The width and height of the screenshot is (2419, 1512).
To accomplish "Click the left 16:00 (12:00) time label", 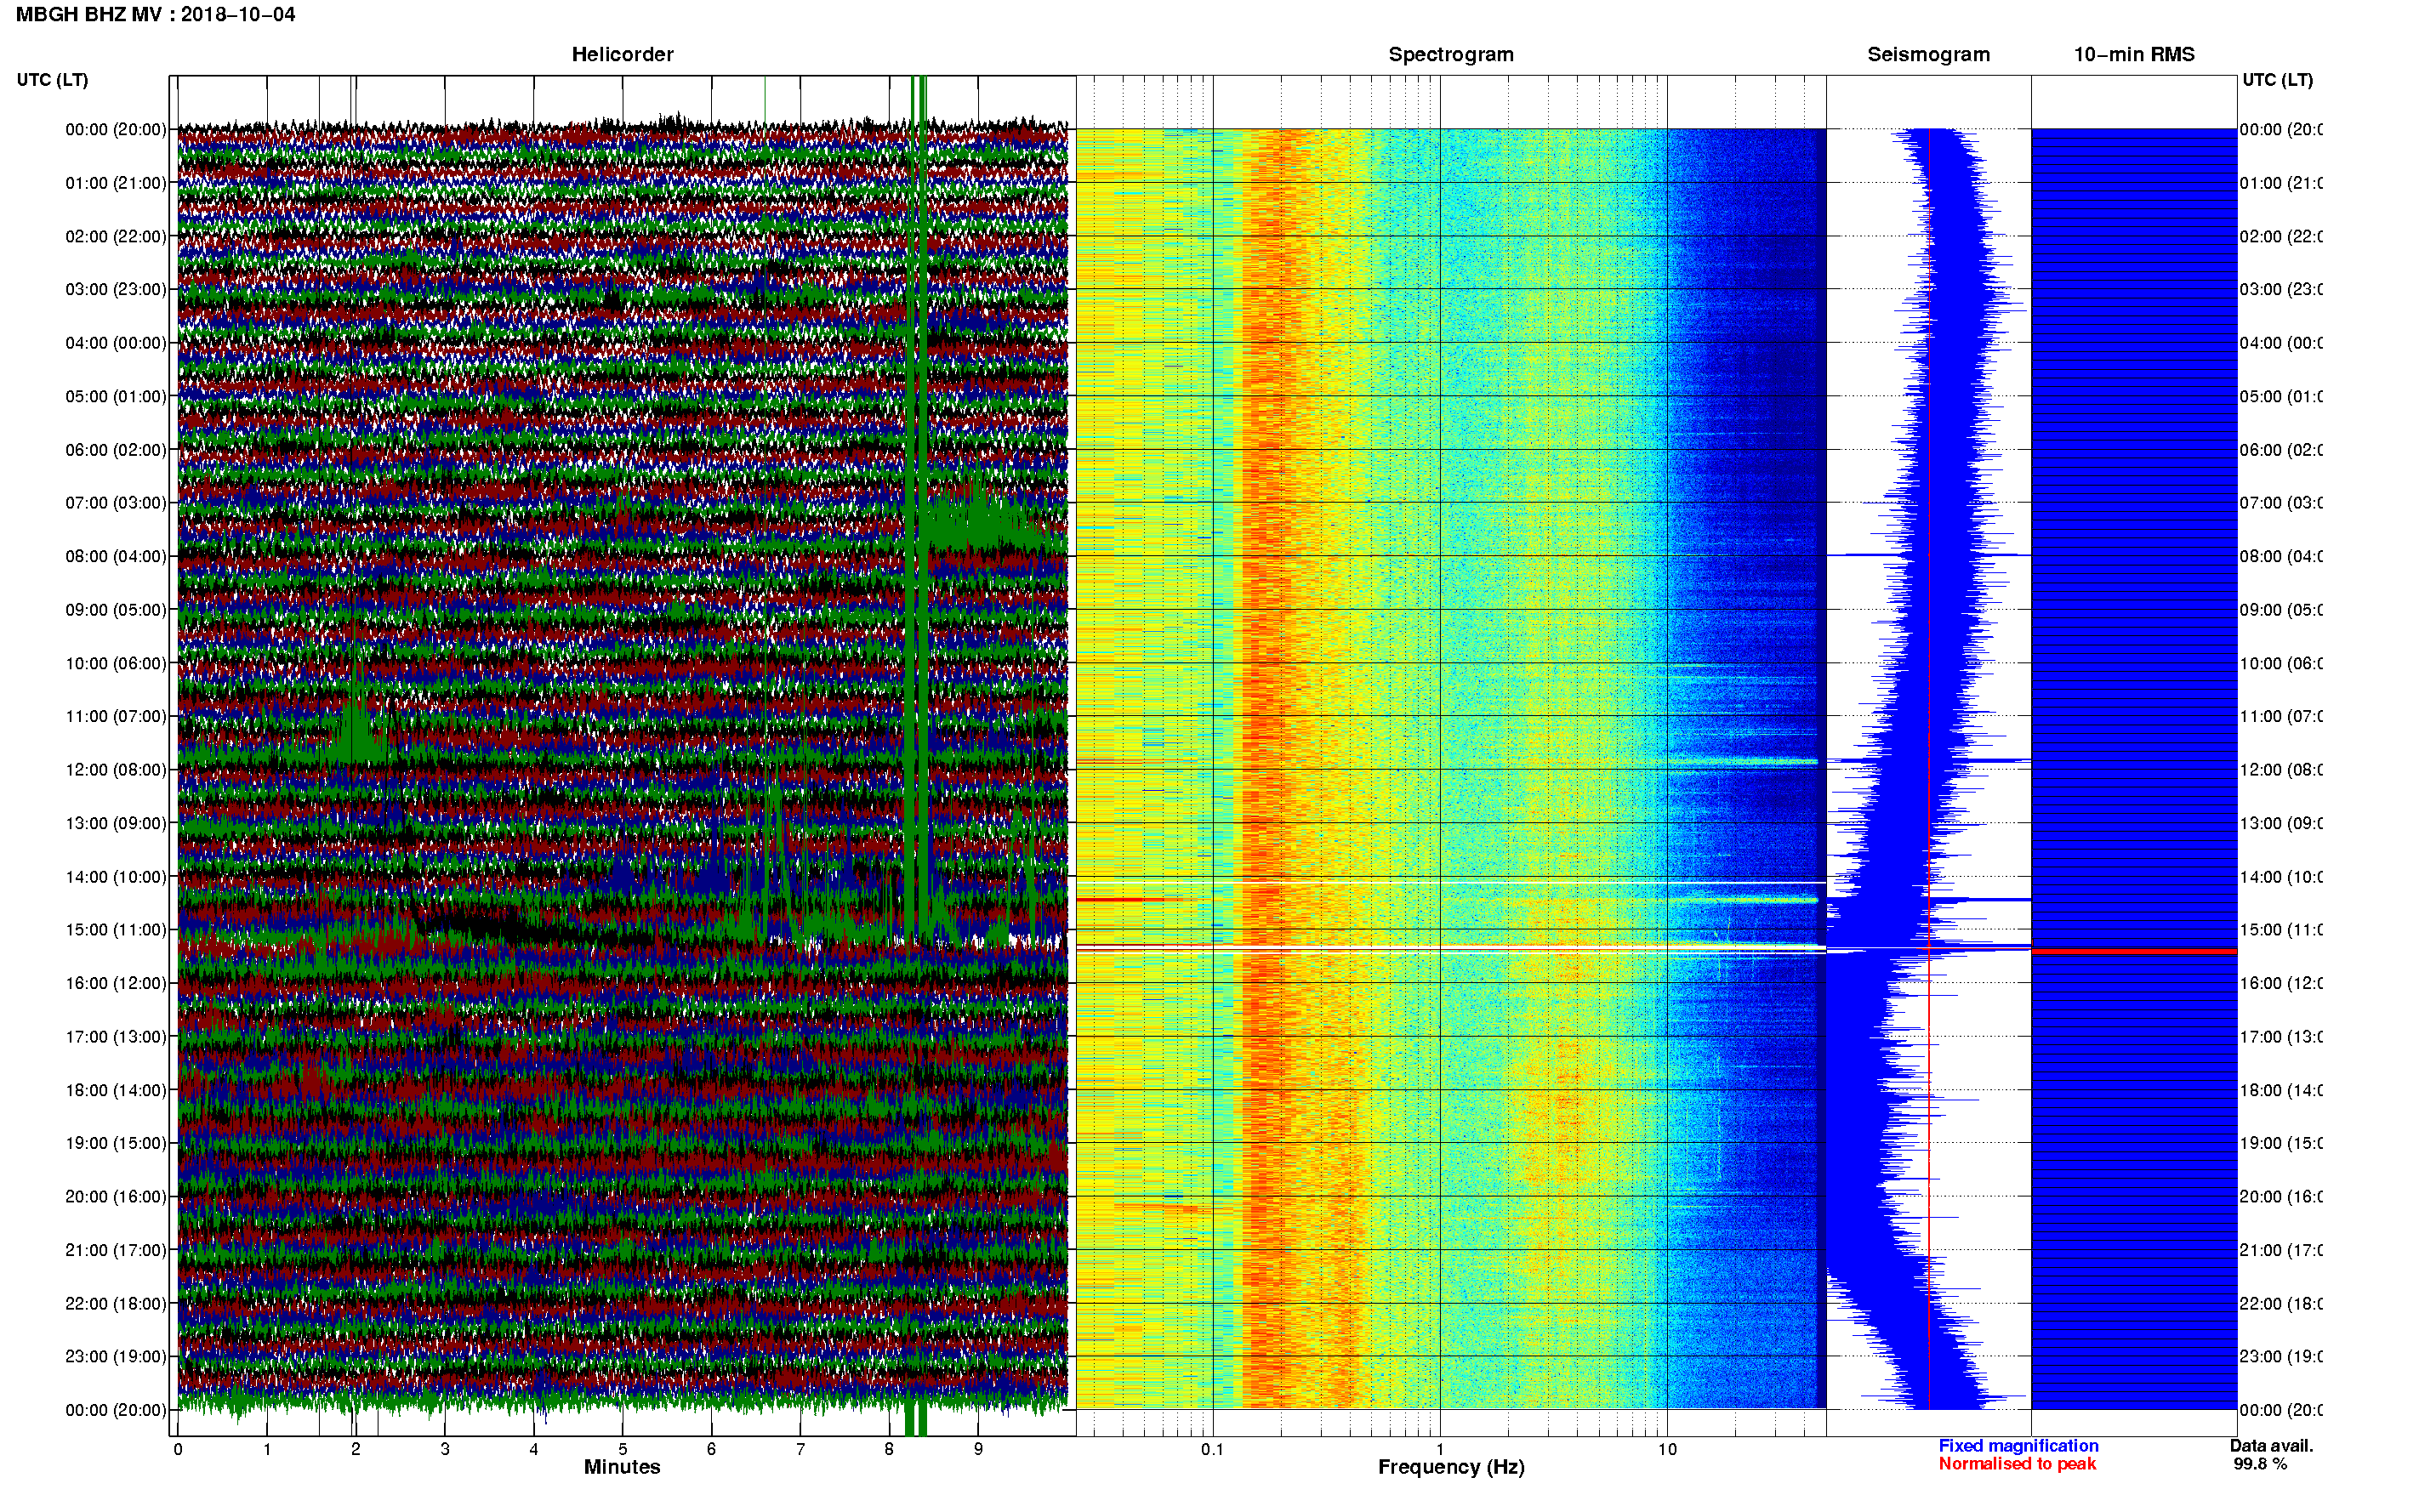I will tap(116, 983).
